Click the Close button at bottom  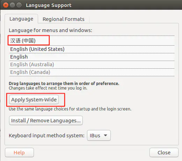[x=164, y=153]
